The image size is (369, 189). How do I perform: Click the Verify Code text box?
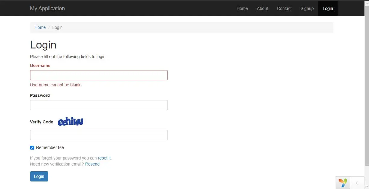click(x=99, y=135)
